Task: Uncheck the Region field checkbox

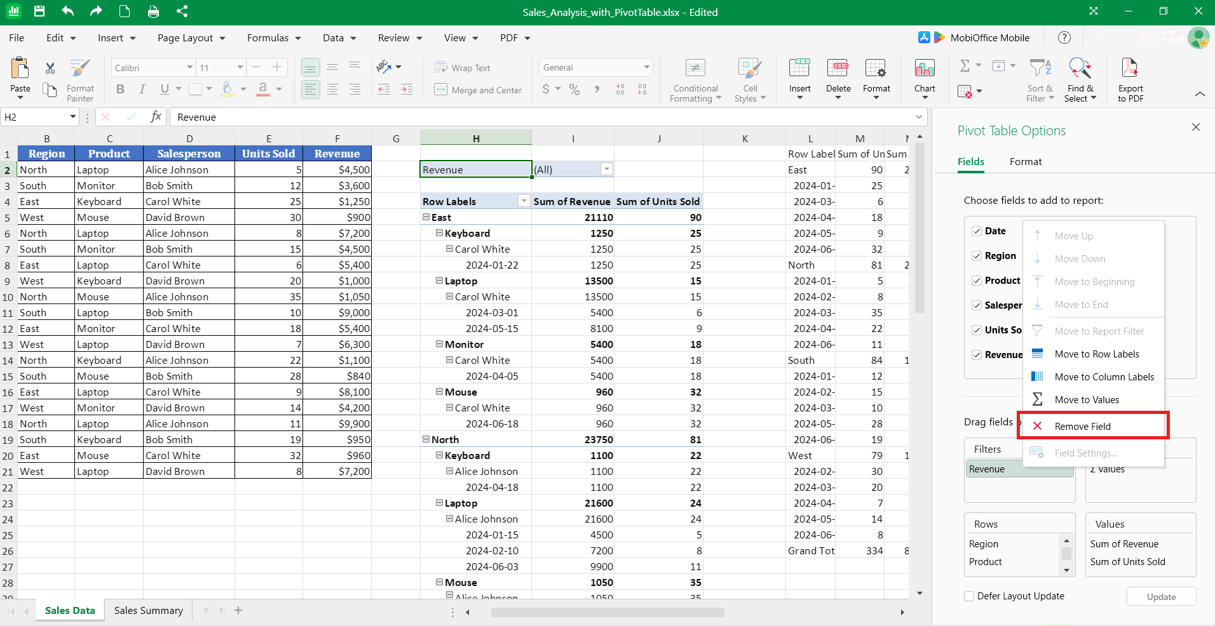Action: (x=977, y=256)
